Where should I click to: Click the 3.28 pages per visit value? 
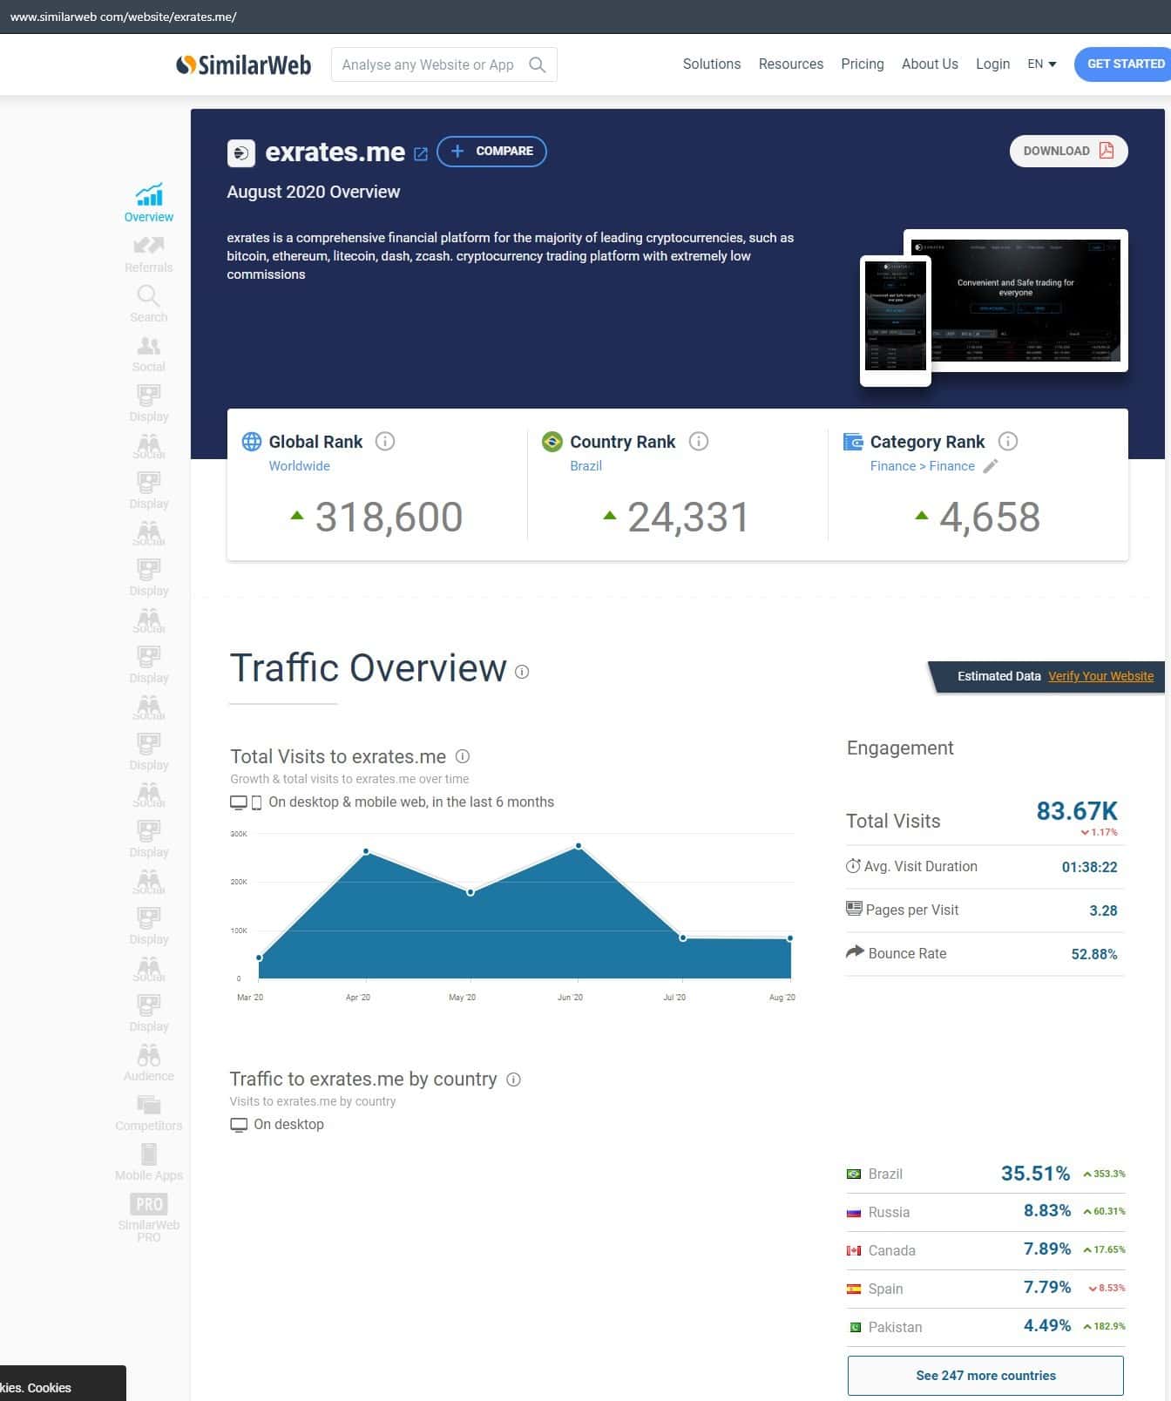pyautogui.click(x=1103, y=910)
